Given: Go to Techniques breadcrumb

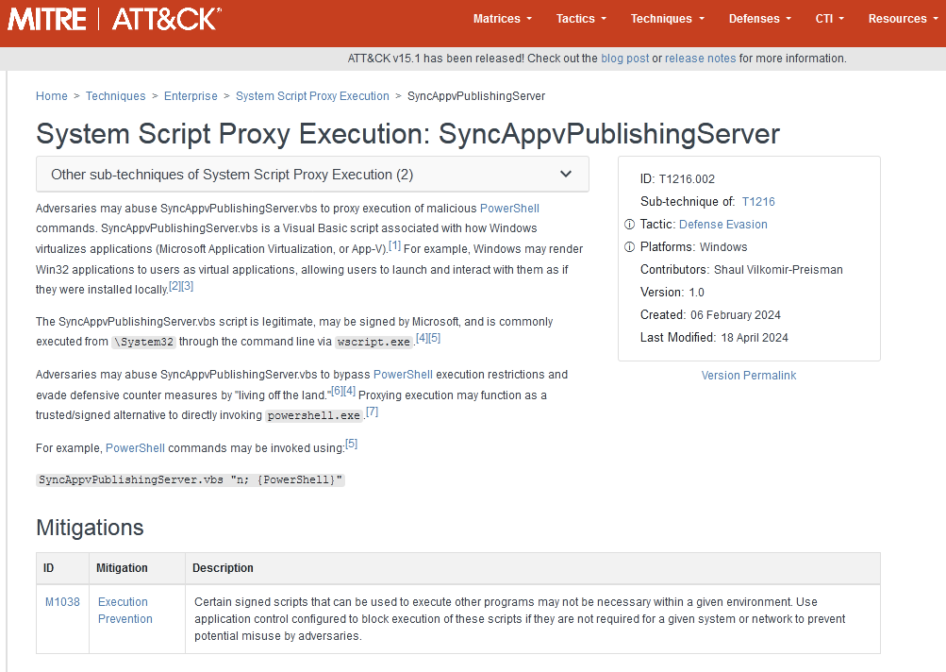Looking at the screenshot, I should pos(115,96).
